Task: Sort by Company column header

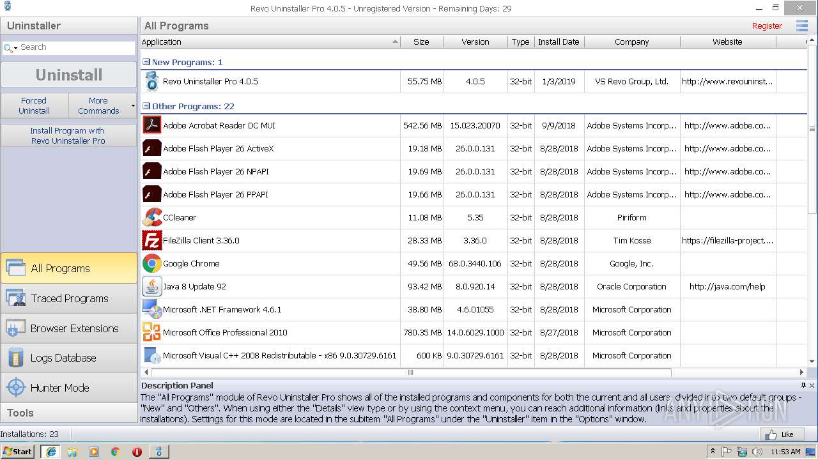Action: tap(632, 42)
